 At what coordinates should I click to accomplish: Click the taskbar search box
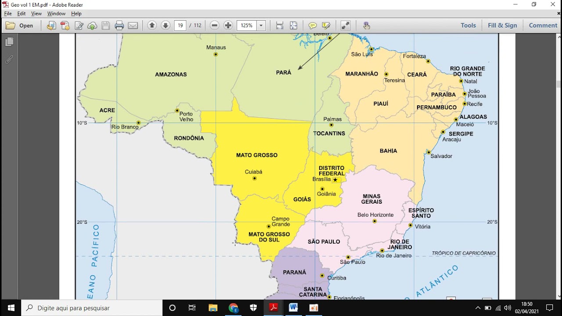92,308
